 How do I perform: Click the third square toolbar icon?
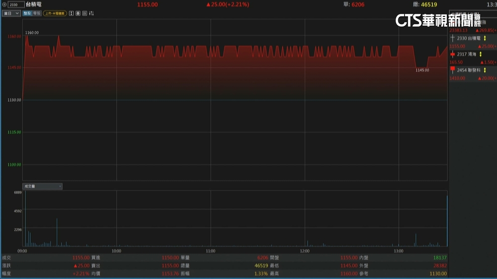click(x=84, y=13)
